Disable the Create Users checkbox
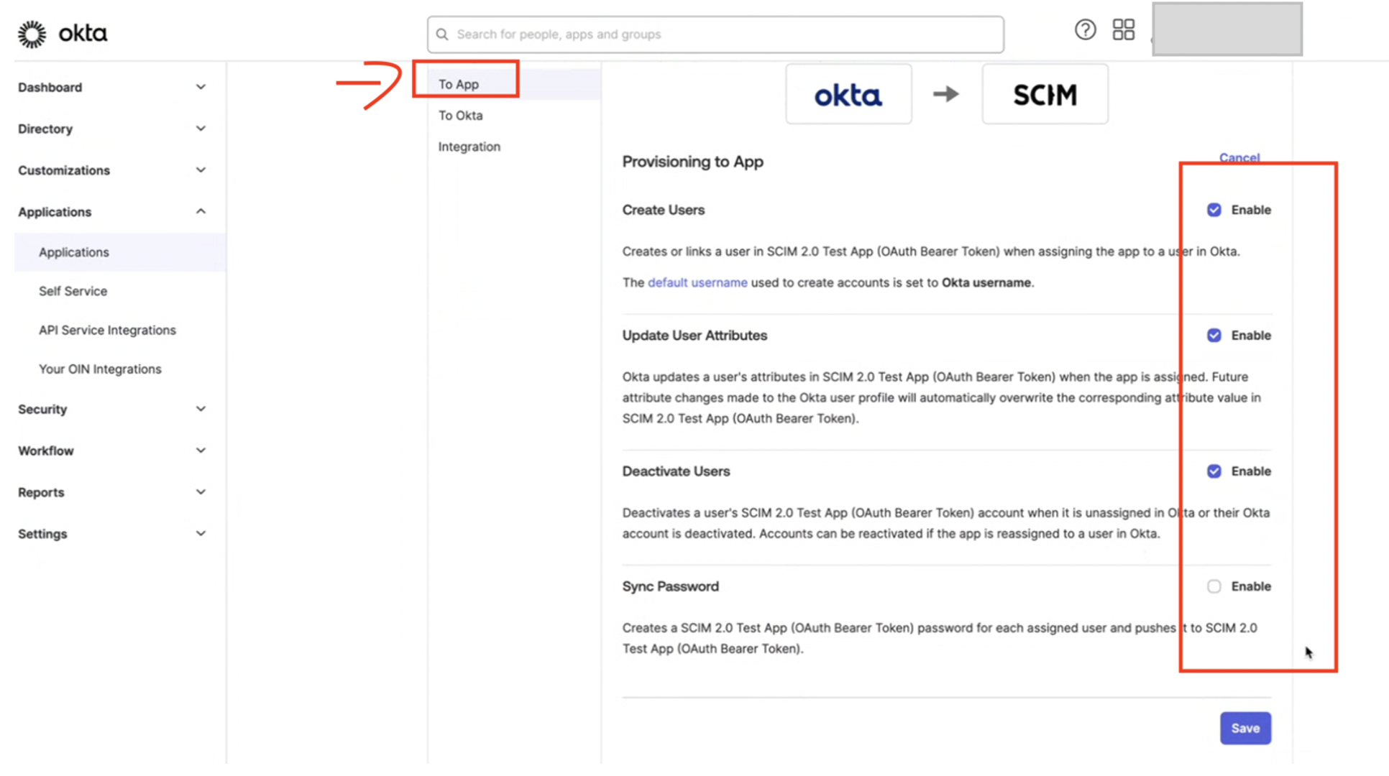The image size is (1389, 776). tap(1214, 210)
